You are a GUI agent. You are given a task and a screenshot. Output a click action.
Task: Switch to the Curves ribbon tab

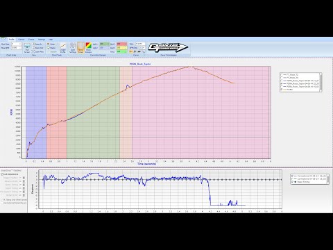tap(22, 40)
